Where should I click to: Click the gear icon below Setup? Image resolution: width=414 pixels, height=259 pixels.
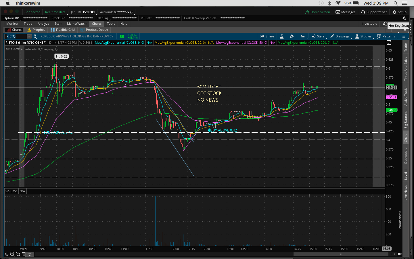[x=404, y=18]
